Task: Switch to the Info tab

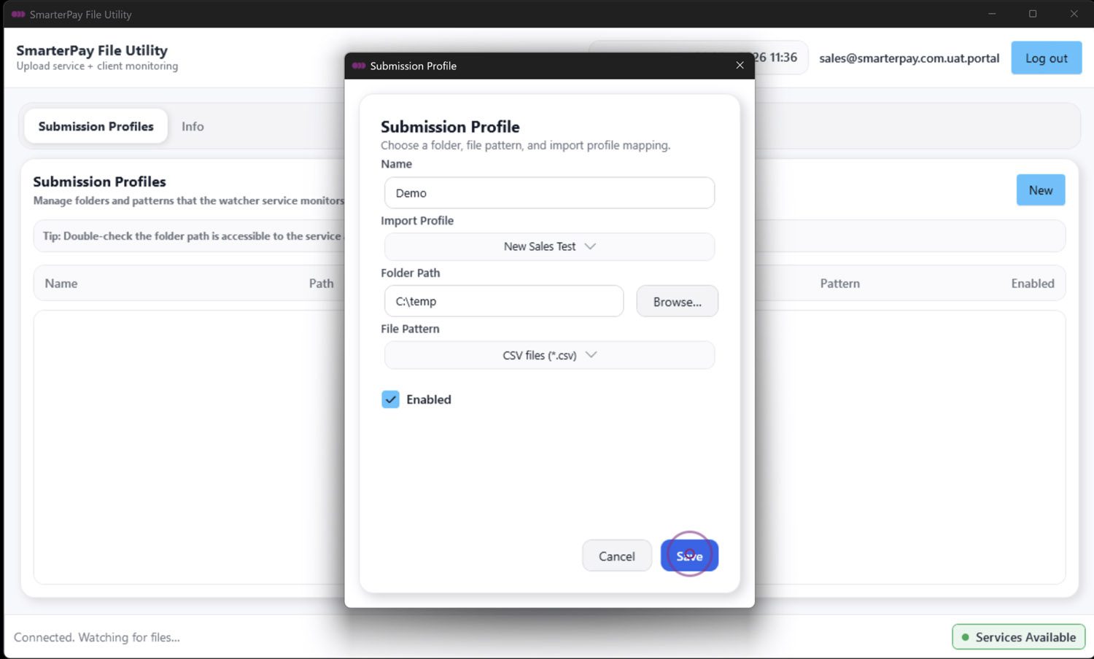Action: (x=193, y=126)
